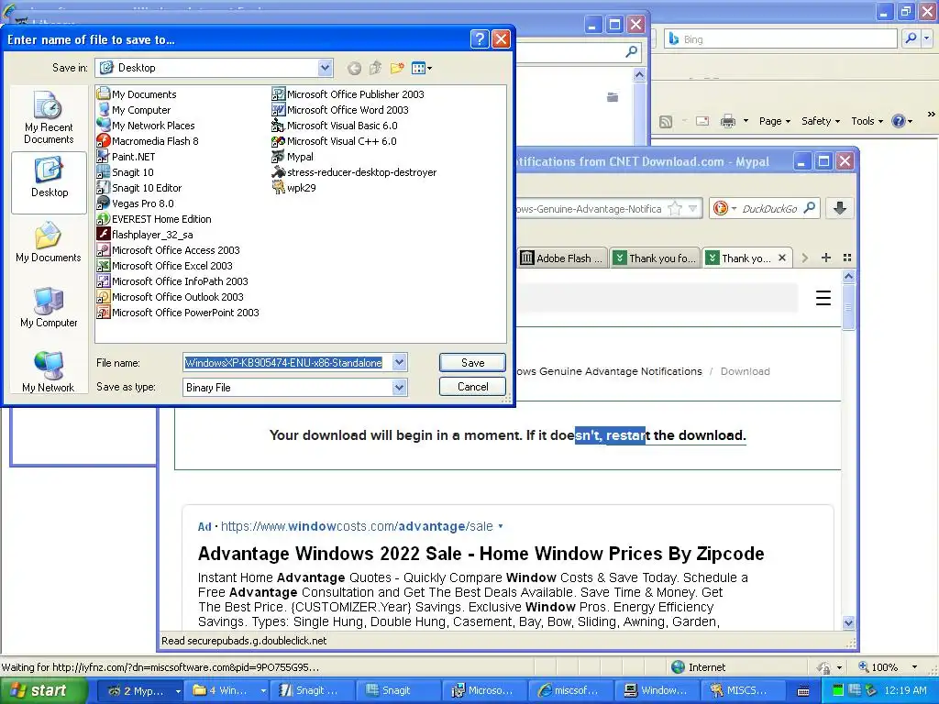Click Windows Genuine Advantage Notifications breadcrumb link
The width and height of the screenshot is (939, 704).
click(609, 371)
